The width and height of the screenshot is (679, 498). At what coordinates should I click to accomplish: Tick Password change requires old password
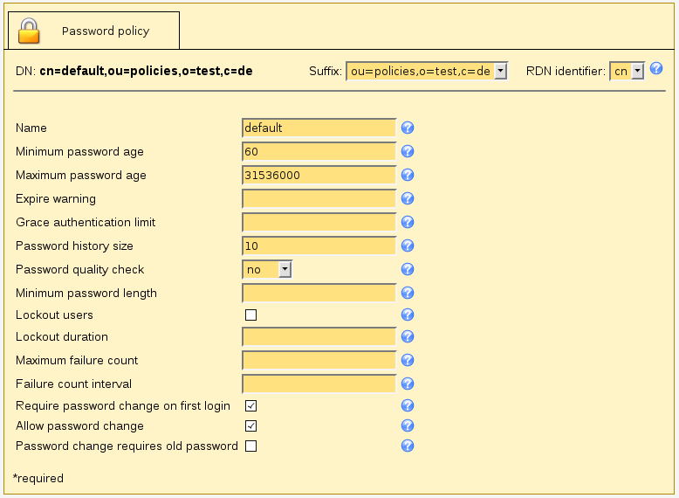250,446
